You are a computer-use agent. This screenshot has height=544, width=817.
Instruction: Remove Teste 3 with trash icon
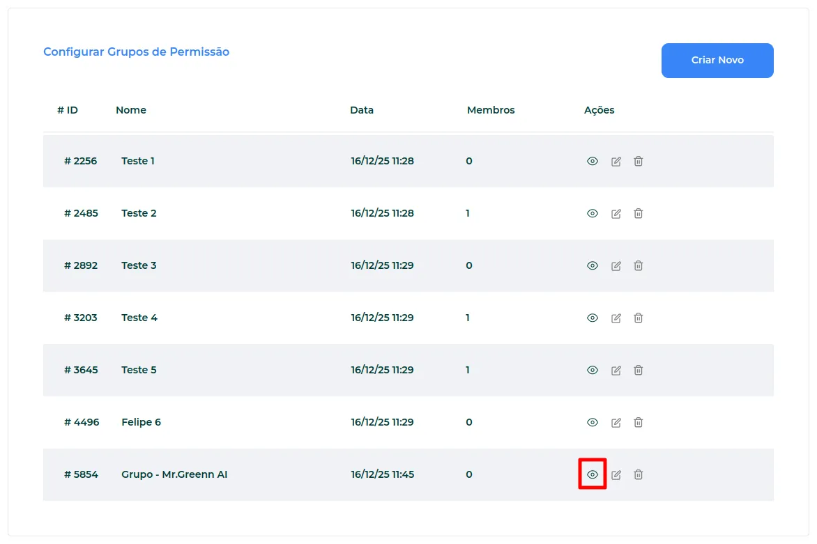(639, 265)
